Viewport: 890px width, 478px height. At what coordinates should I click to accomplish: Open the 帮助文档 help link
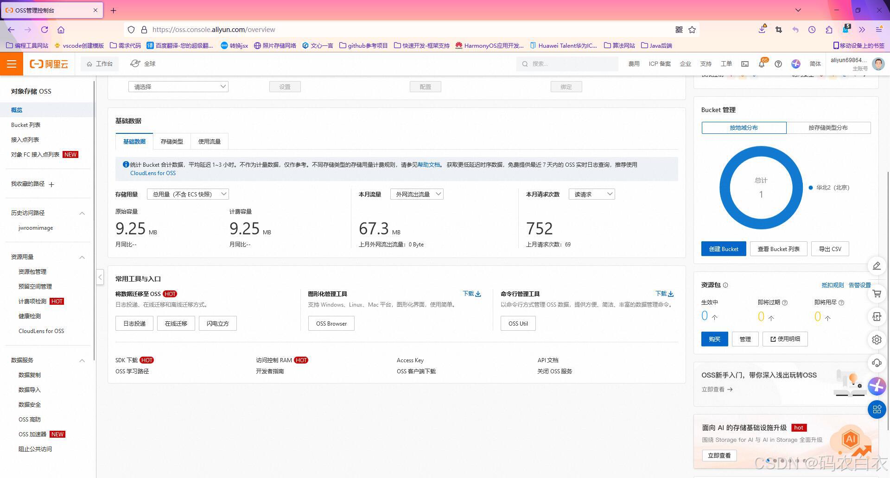tap(429, 165)
